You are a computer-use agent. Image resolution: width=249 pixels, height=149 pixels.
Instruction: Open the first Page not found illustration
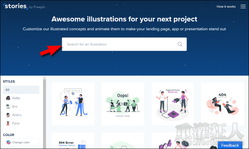click(73, 104)
